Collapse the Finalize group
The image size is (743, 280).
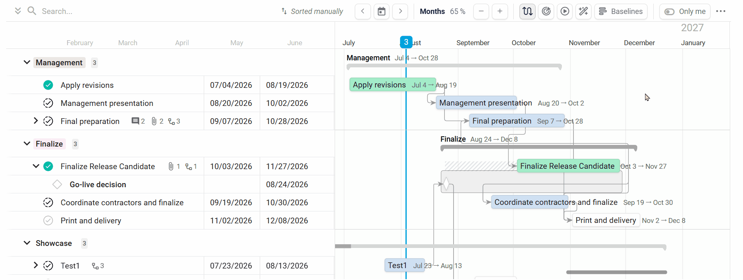[27, 144]
